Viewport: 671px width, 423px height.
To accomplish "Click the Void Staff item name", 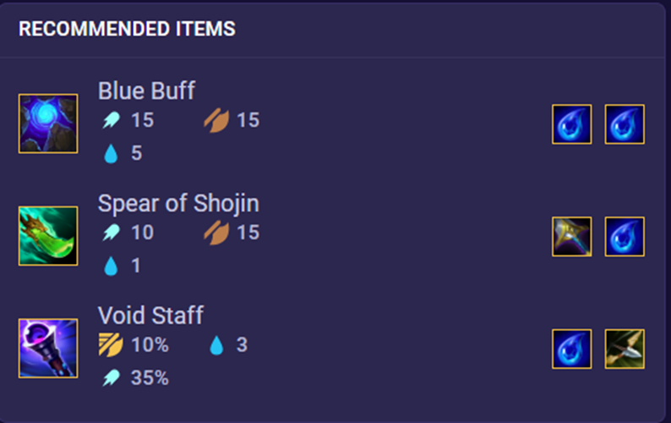I will (x=150, y=316).
